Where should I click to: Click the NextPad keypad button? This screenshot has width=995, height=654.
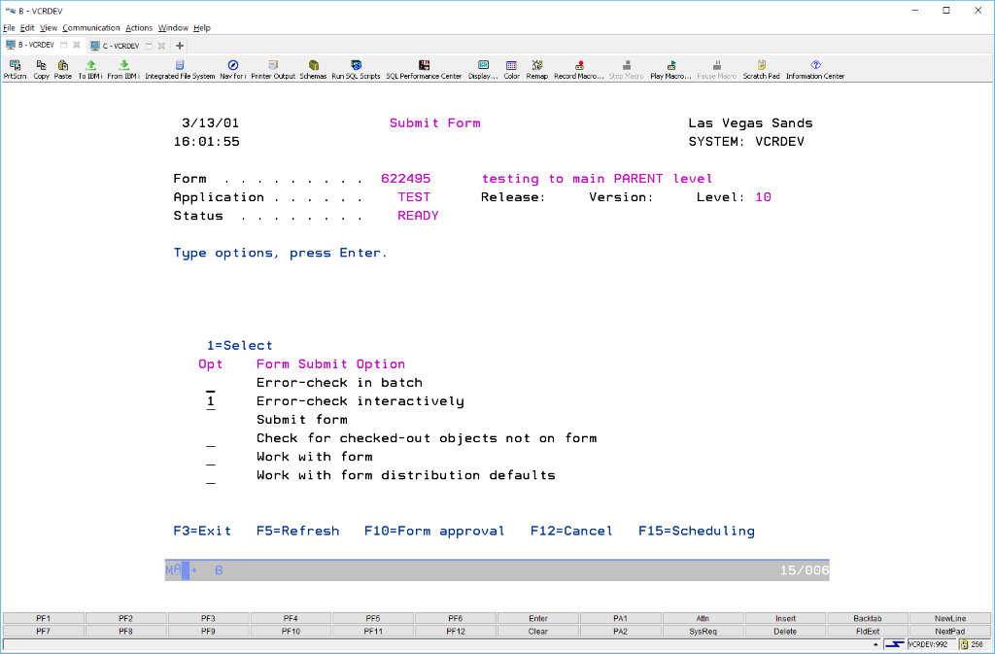click(950, 632)
